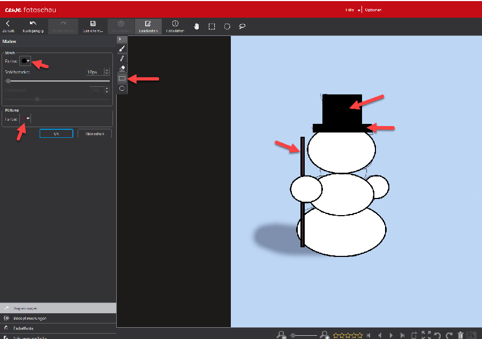The image size is (482, 339).
Task: Pick the rectangle shape tool
Action: tap(122, 78)
